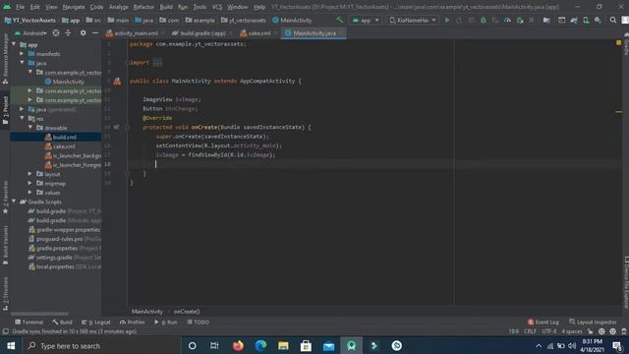The height and width of the screenshot is (354, 629).
Task: Collapse the drawable folder arrow
Action: pyautogui.click(x=30, y=128)
